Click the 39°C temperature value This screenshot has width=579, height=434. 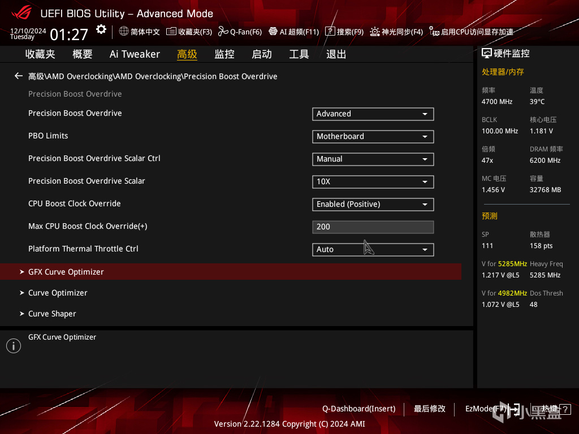(537, 102)
